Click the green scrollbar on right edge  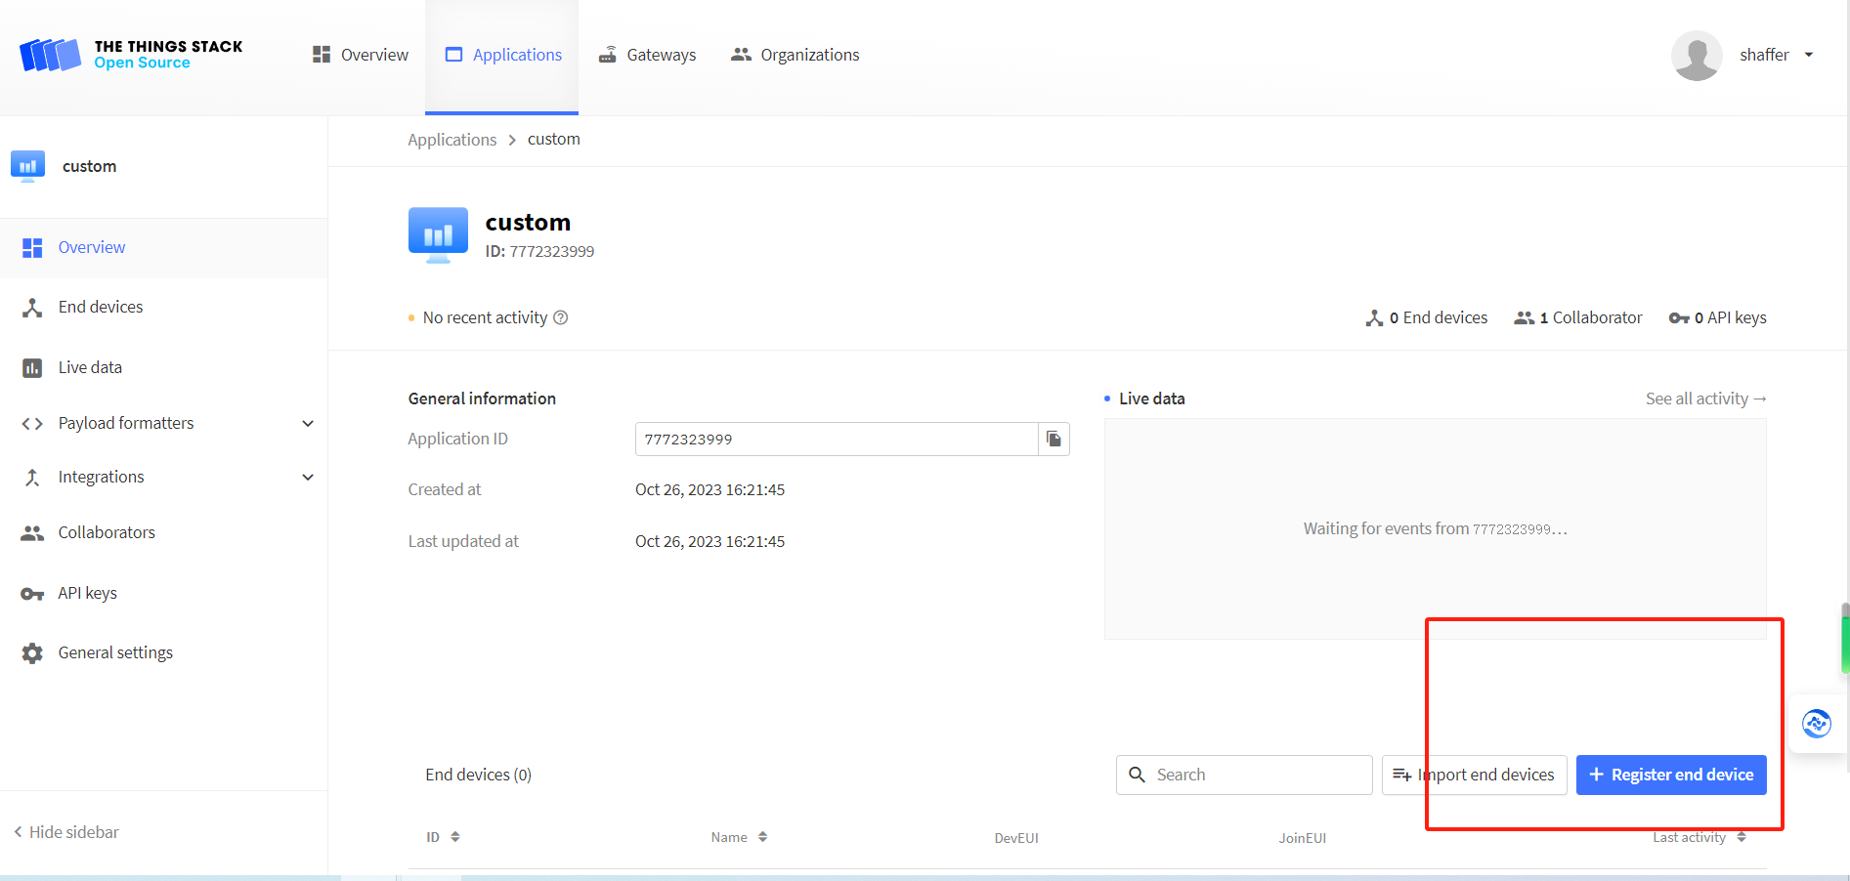coord(1845,640)
